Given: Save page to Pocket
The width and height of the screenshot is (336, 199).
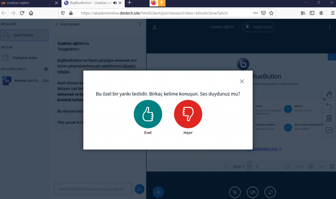Looking at the screenshot, I should tap(263, 13).
